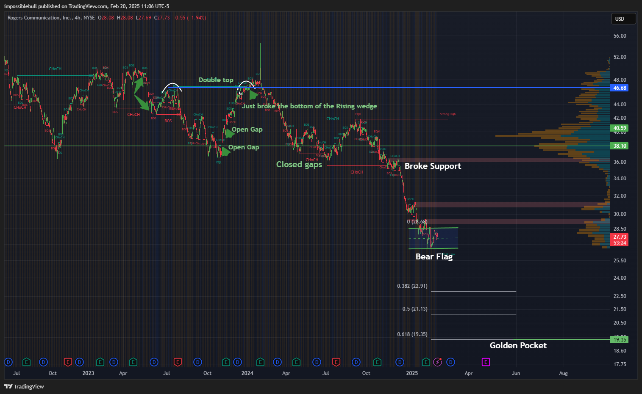The height and width of the screenshot is (394, 642).
Task: Open the USD currency selector
Action: pyautogui.click(x=623, y=19)
